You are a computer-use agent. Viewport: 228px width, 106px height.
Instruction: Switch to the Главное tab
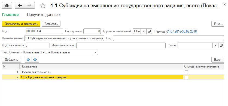coord(10,15)
